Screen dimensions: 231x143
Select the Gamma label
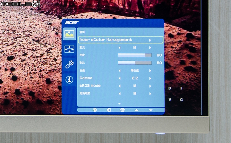86,78
